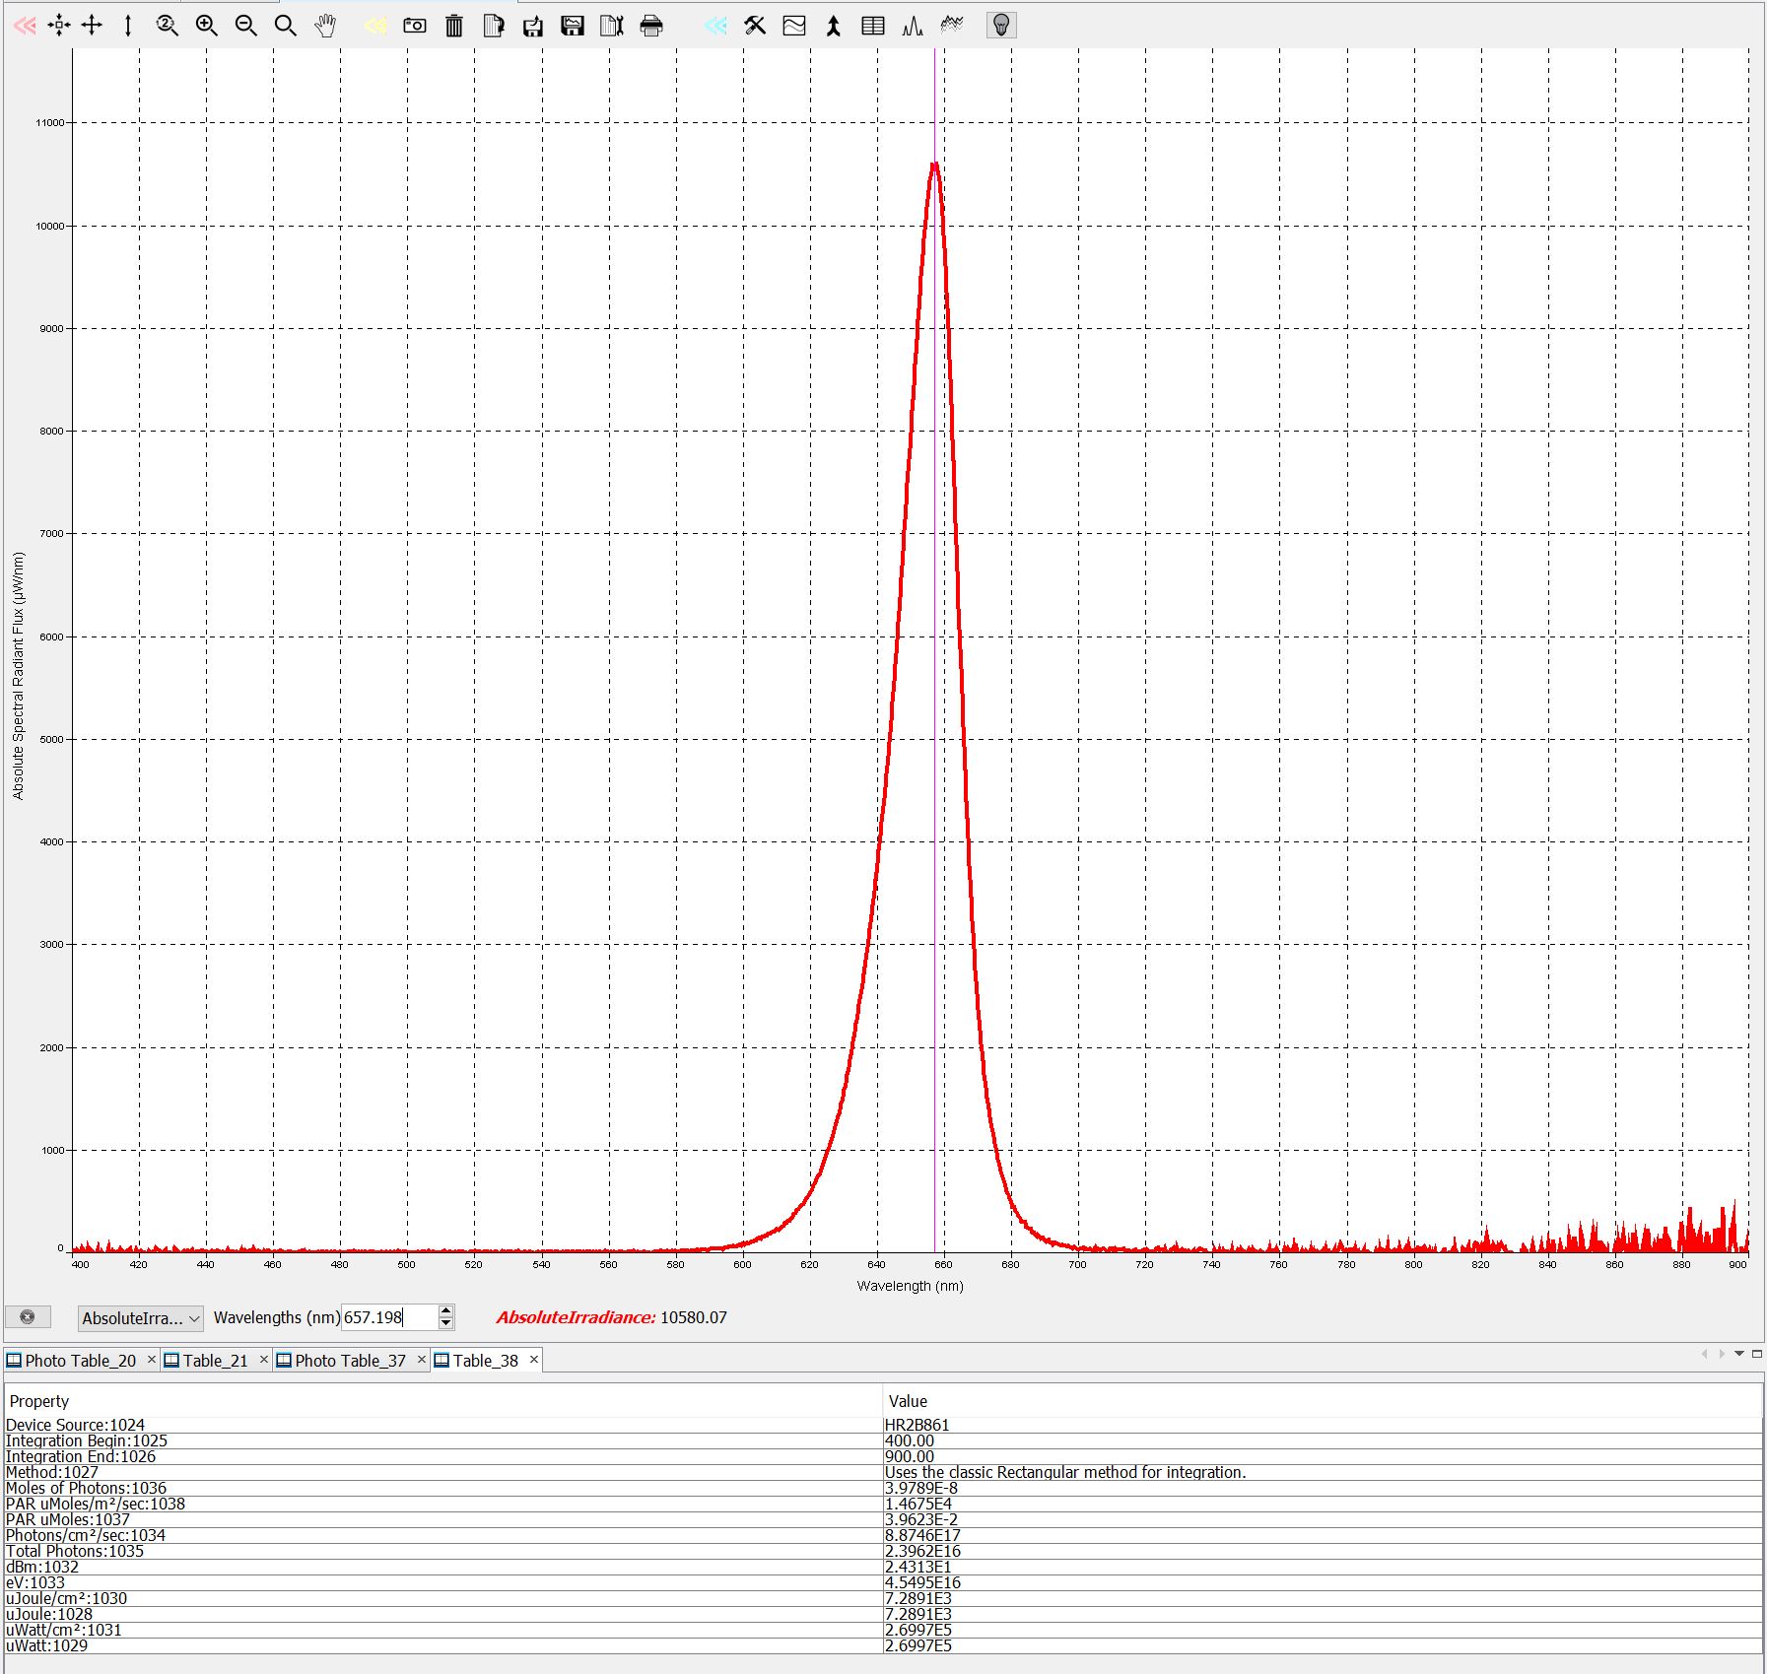
Task: Select the eV:1033 row
Action: (883, 1582)
